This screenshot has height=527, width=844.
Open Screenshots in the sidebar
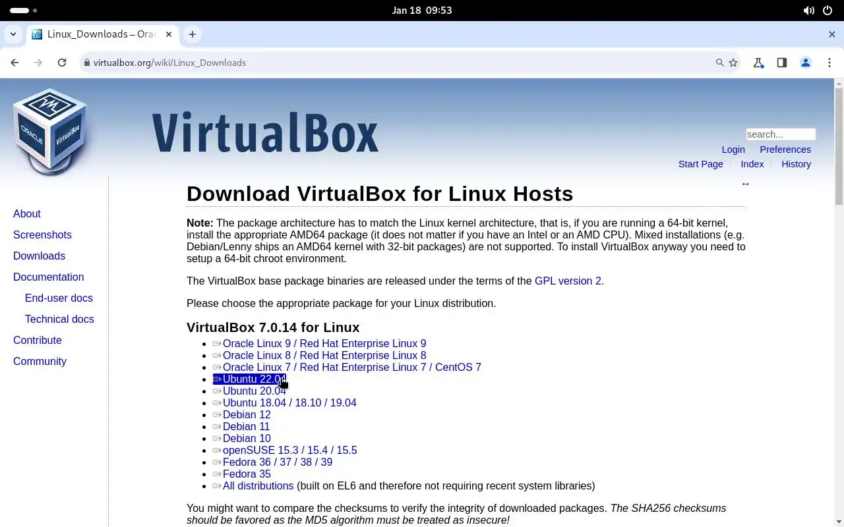click(42, 235)
